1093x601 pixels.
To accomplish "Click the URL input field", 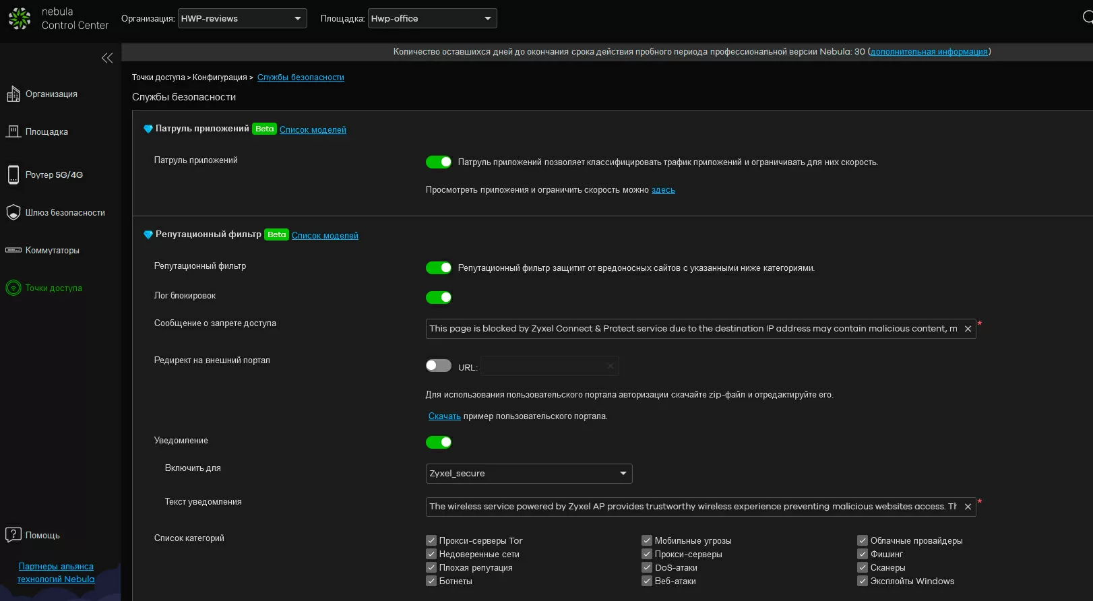I will pos(549,366).
